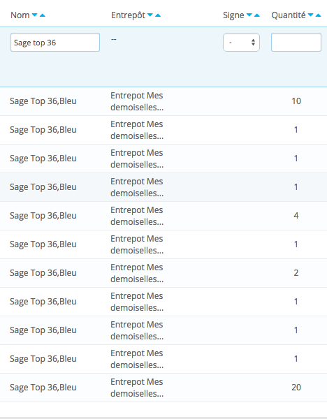Sort Nom column descending arrow
This screenshot has height=419, width=327.
tap(34, 15)
